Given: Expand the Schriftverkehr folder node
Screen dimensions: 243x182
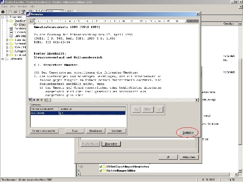Looking at the screenshot, I should [7, 55].
